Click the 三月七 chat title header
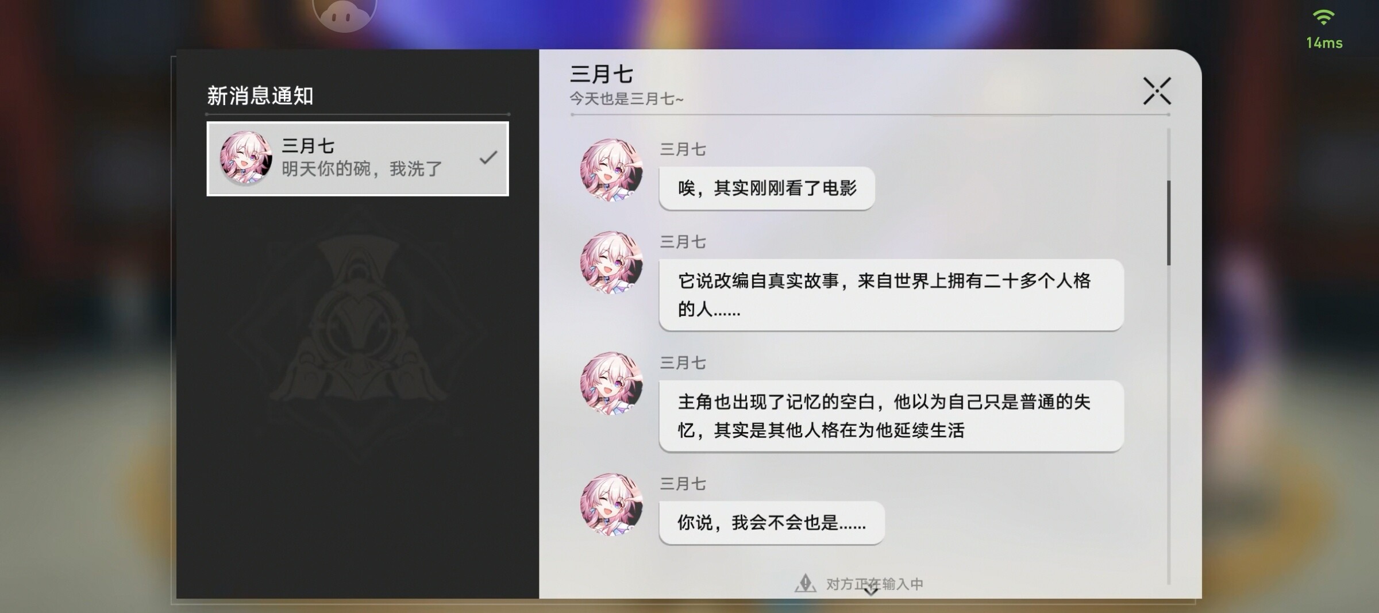The image size is (1379, 613). pos(601,74)
